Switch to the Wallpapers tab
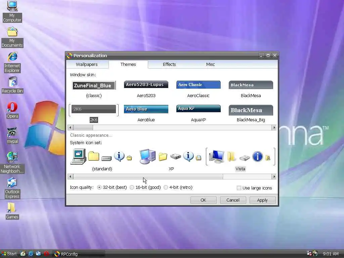Viewport: 344px width, 258px height. (87, 64)
